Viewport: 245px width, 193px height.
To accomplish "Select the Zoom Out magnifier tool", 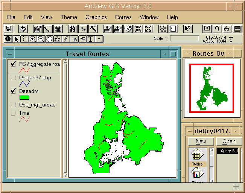I will tap(41, 39).
